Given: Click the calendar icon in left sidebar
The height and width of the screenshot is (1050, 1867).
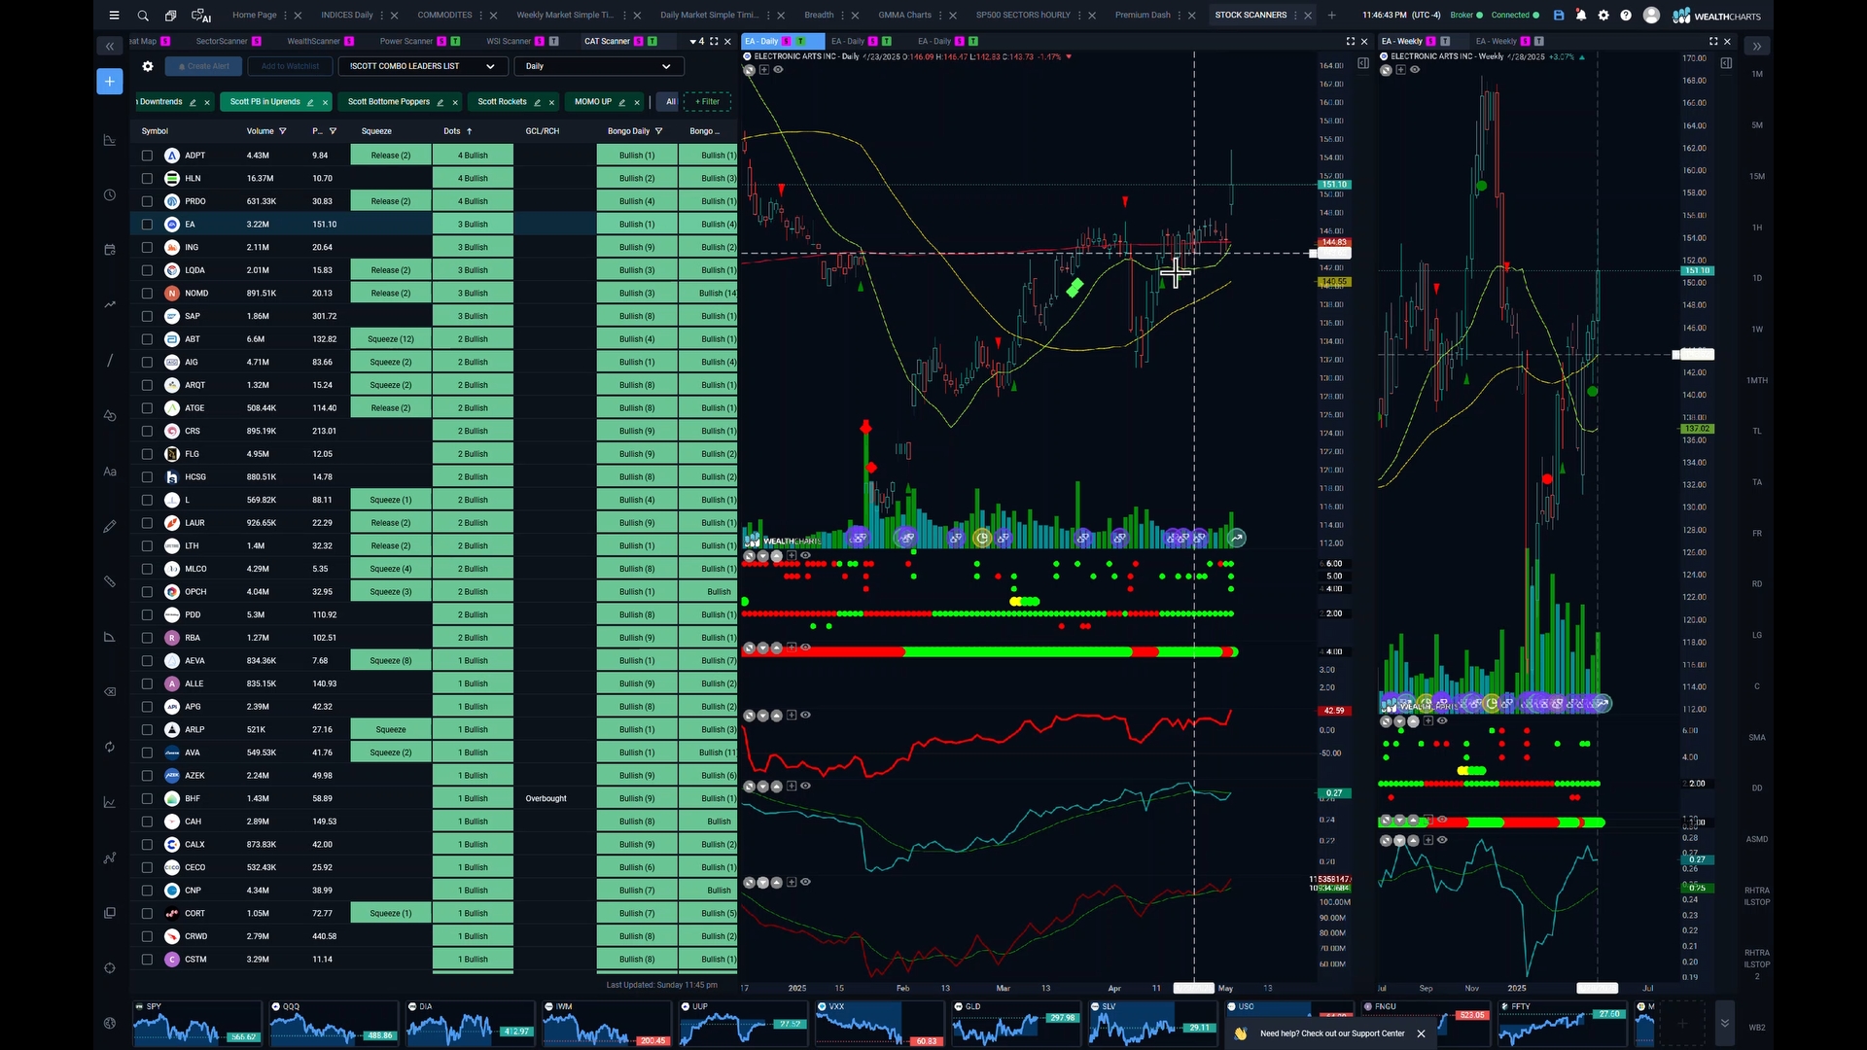Looking at the screenshot, I should 110,250.
